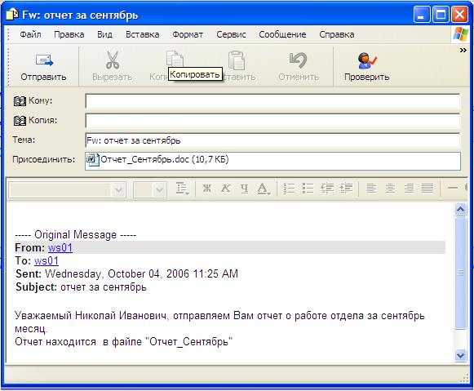The width and height of the screenshot is (474, 391).
Task: Click text 'Отчет находится в файле'
Action: (x=78, y=342)
